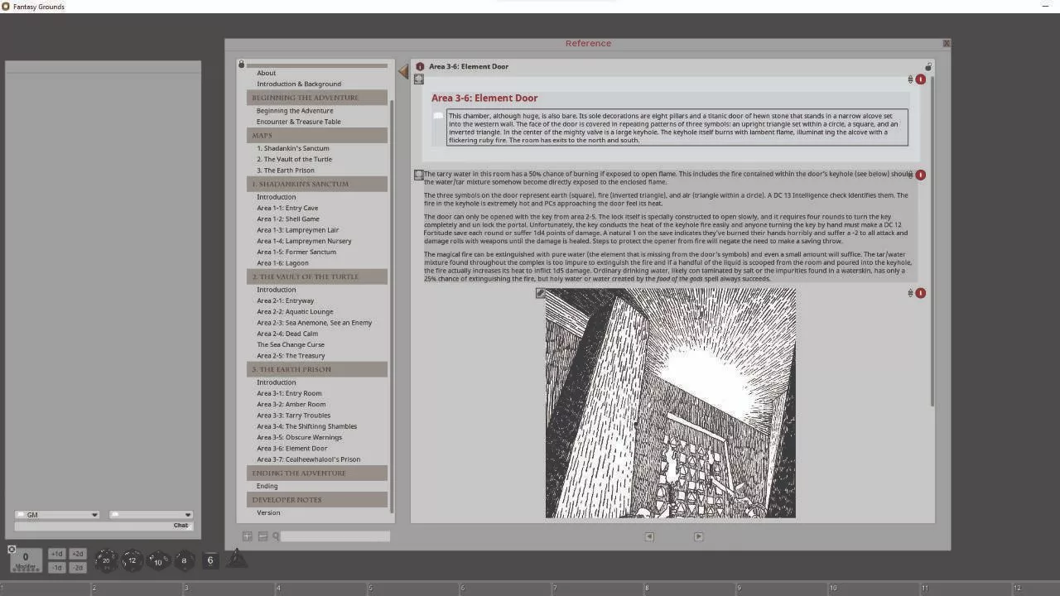Open The Sea Change Curse entry
The height and width of the screenshot is (596, 1060).
[290, 344]
